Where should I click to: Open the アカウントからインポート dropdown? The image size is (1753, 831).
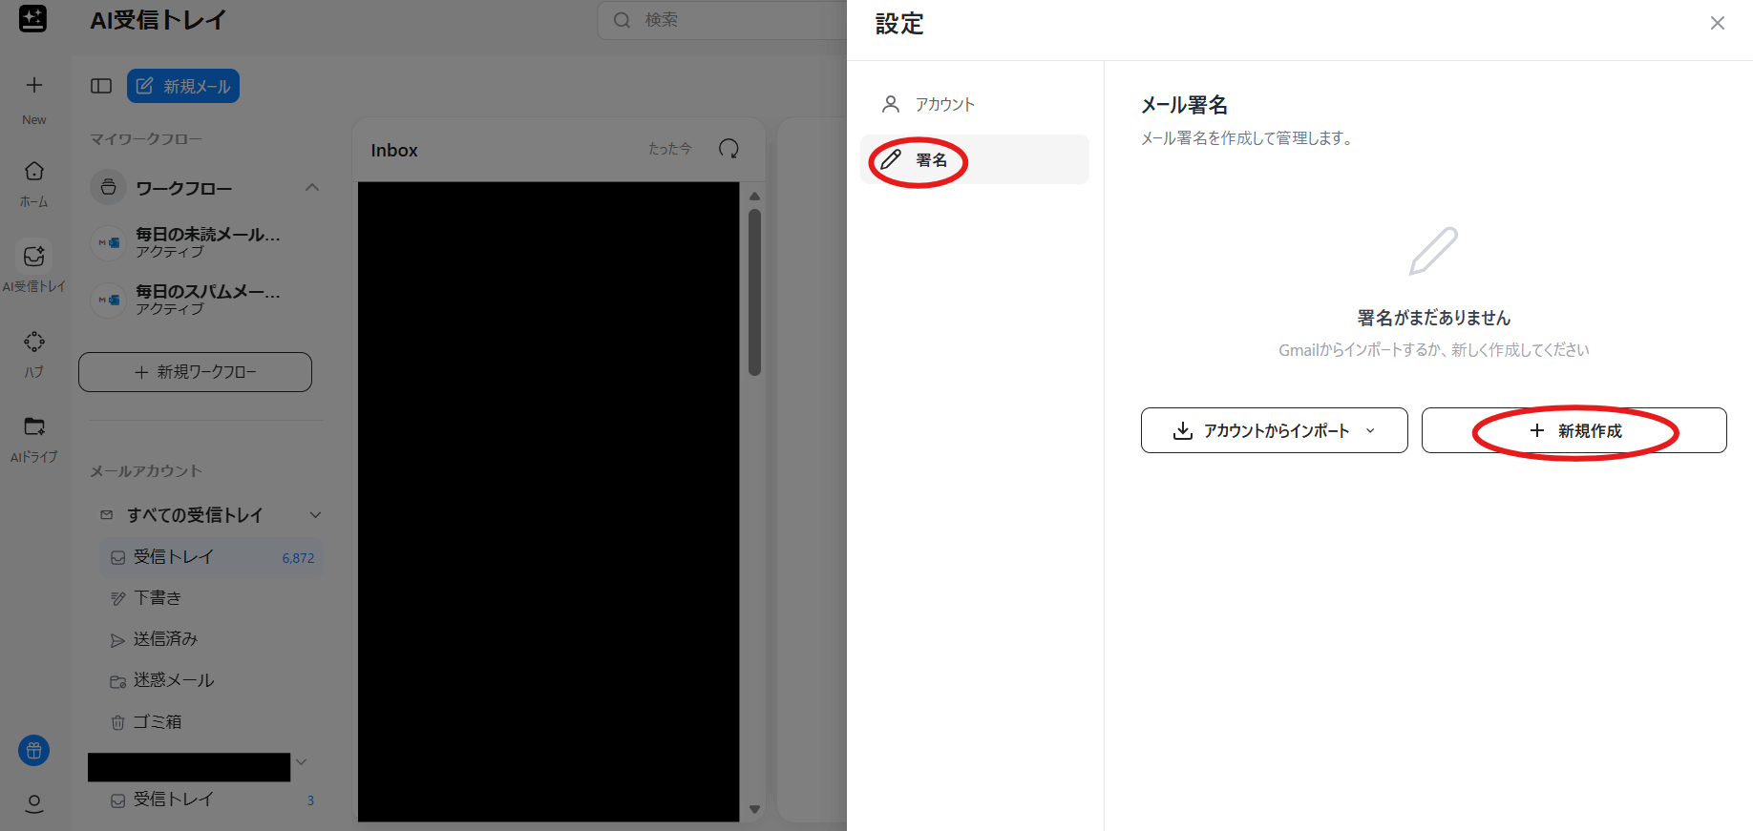1274,430
